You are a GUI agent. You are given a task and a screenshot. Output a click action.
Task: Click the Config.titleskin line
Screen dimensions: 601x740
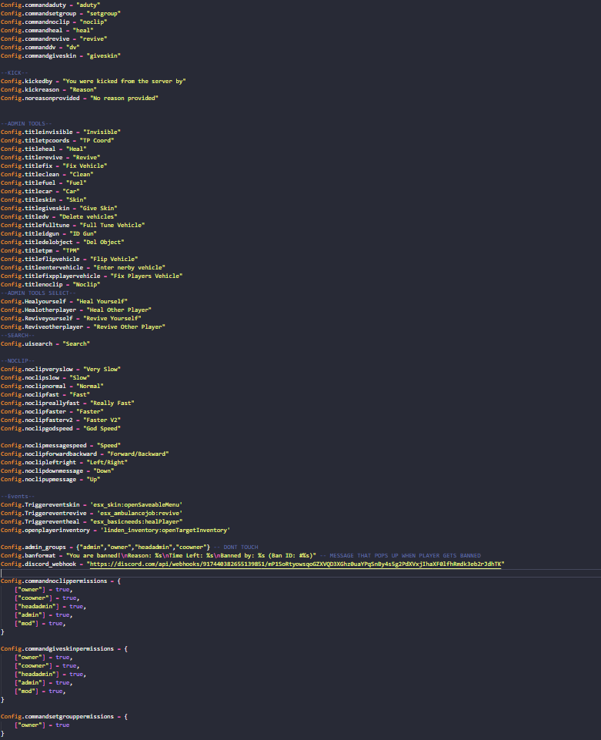click(x=43, y=200)
